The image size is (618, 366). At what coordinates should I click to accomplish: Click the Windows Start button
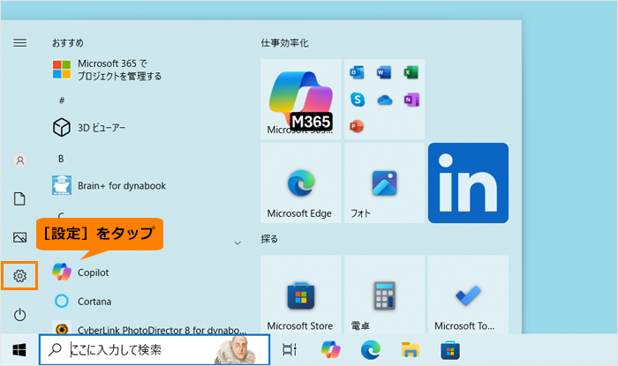(x=19, y=350)
